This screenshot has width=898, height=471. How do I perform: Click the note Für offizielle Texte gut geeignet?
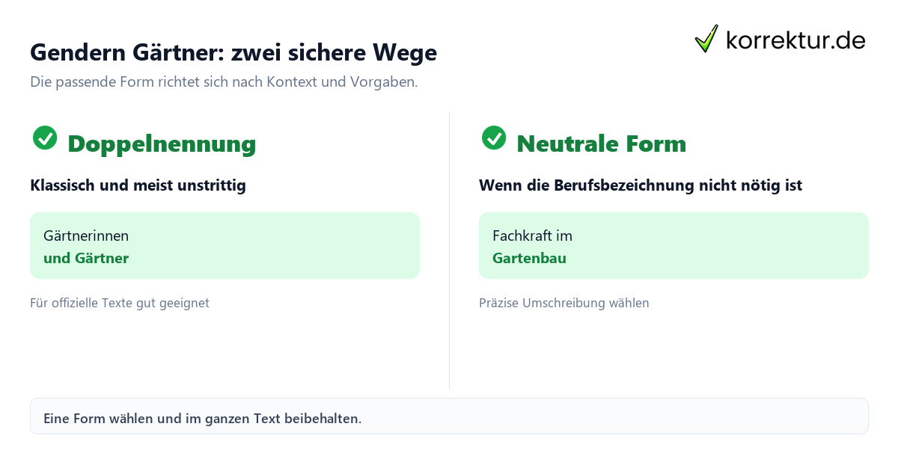point(120,304)
